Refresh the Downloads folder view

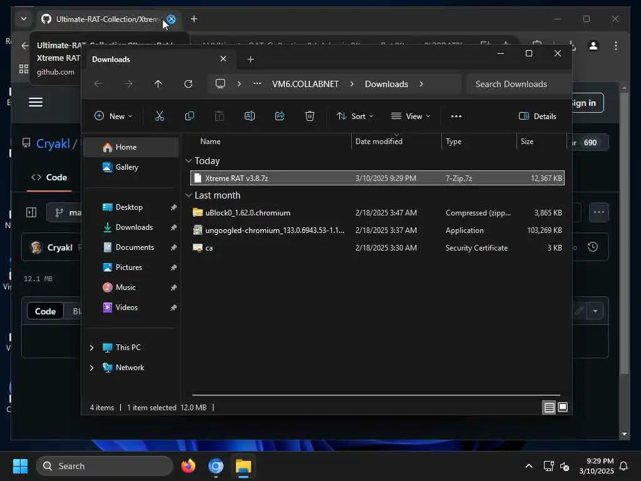coord(188,84)
